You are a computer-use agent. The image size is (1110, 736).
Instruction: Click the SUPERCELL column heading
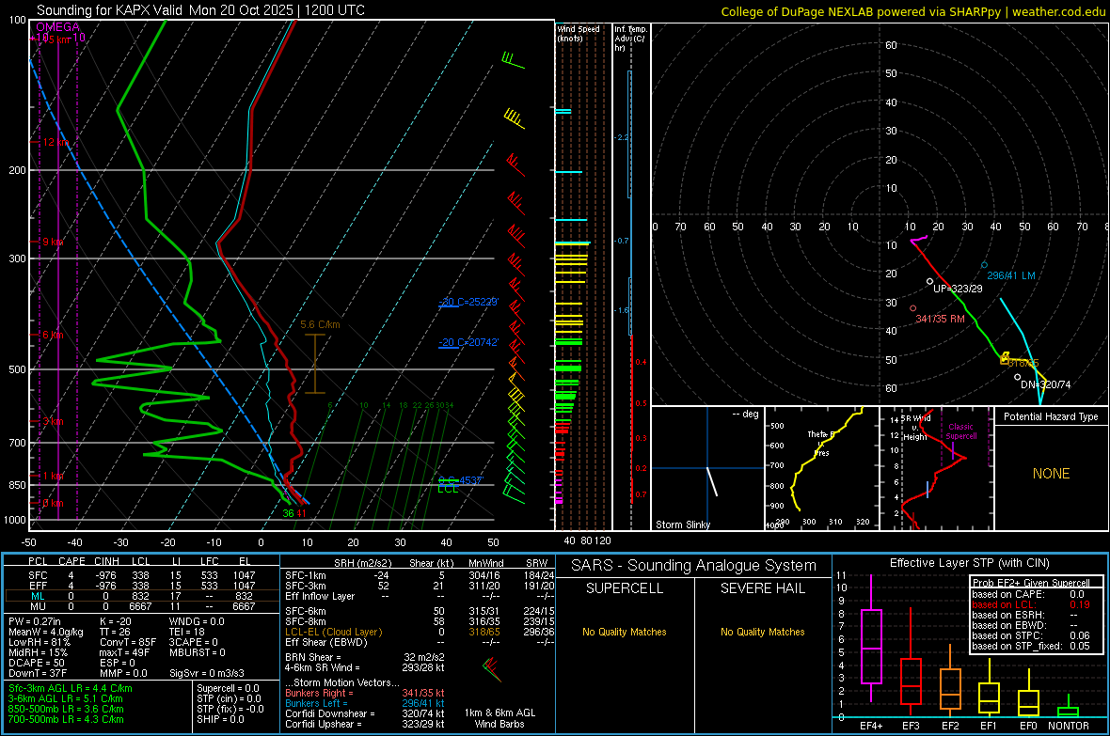click(625, 588)
